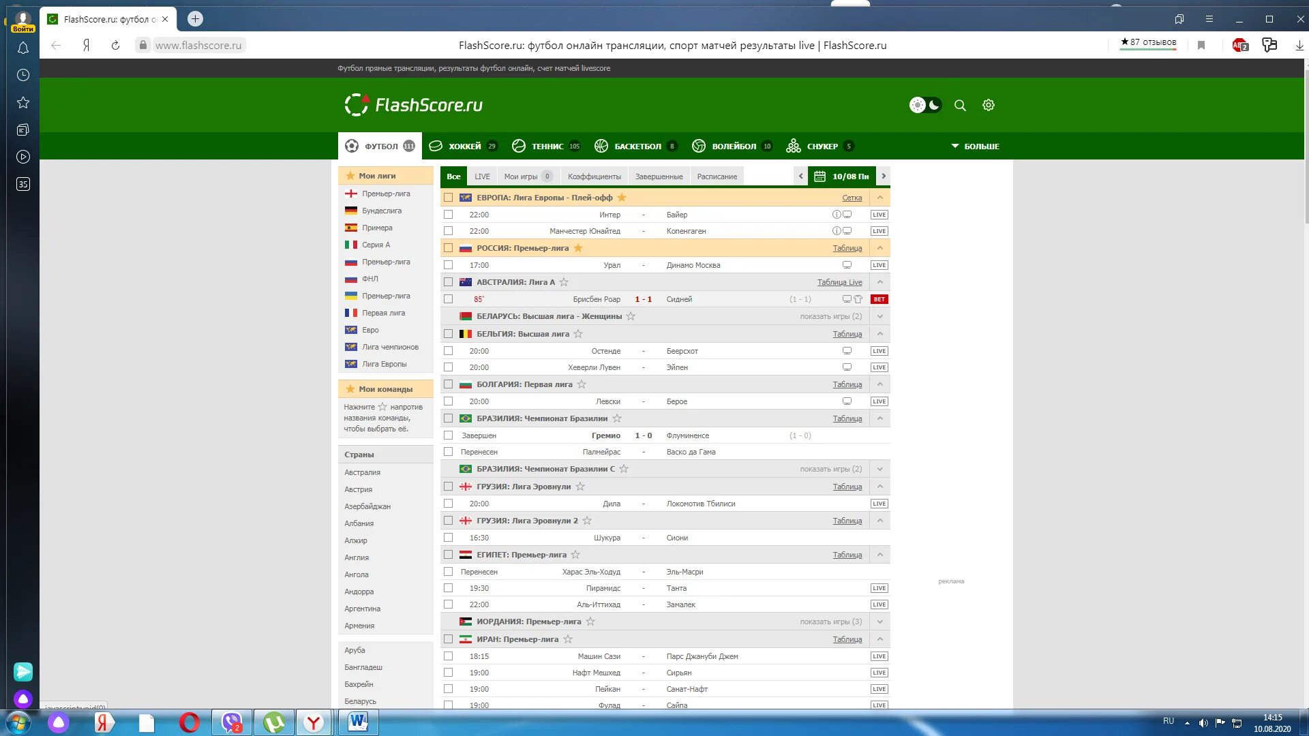Viewport: 1309px width, 736px height.
Task: Click the browser bookmark icon
Action: point(1201,45)
